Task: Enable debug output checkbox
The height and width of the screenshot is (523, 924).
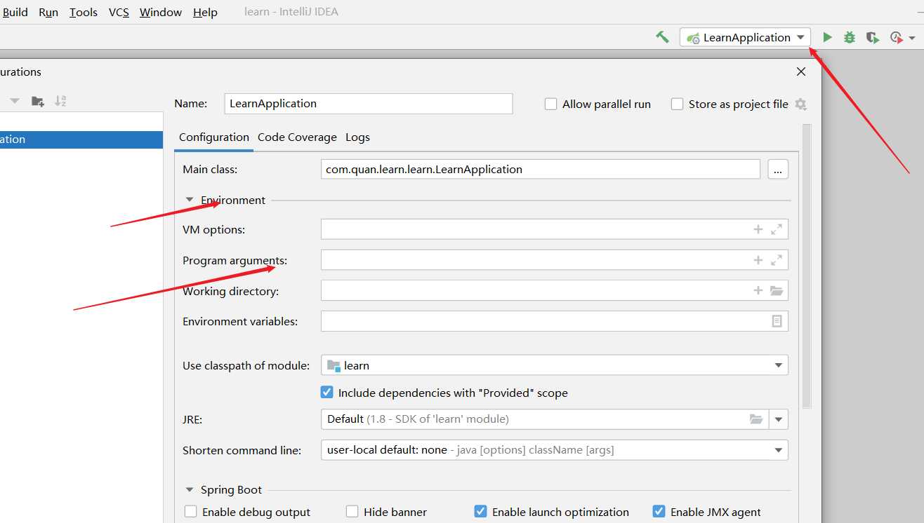Action: coord(191,512)
